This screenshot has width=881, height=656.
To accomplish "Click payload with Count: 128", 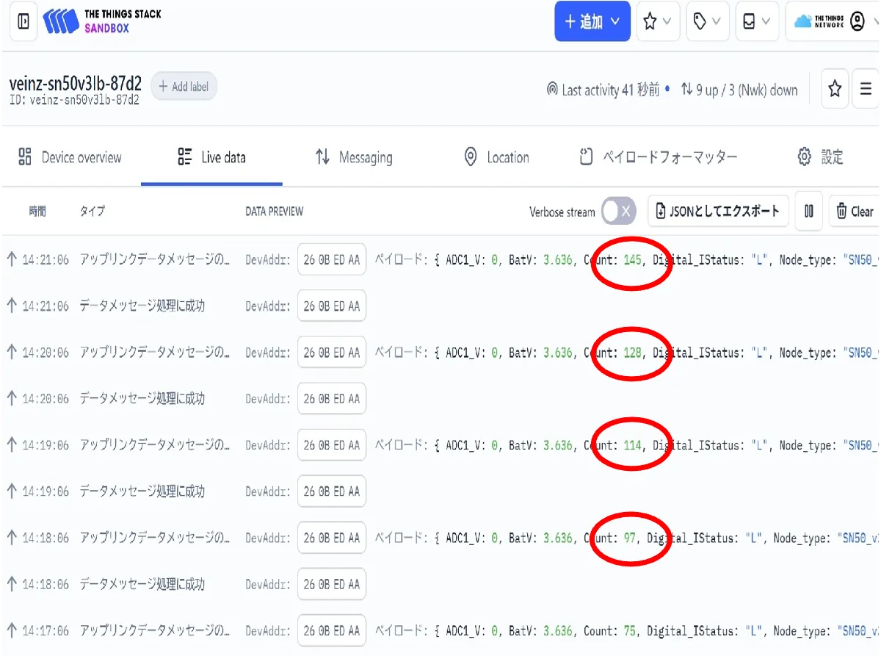I will tap(628, 353).
